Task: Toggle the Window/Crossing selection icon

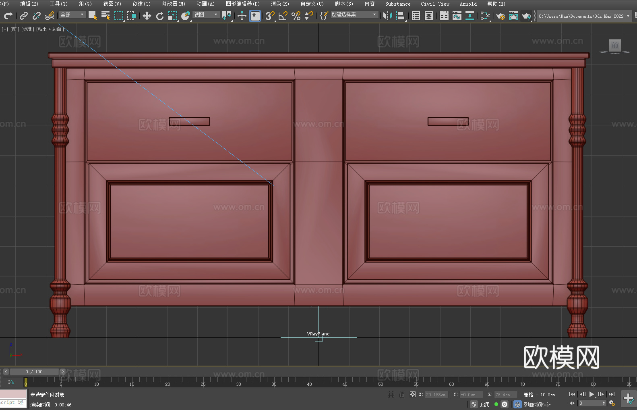Action: pos(132,16)
